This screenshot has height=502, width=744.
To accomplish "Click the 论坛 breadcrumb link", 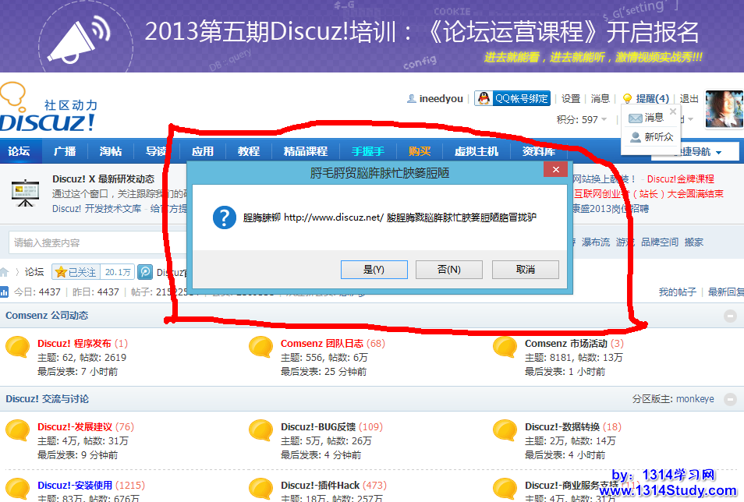I will [34, 272].
